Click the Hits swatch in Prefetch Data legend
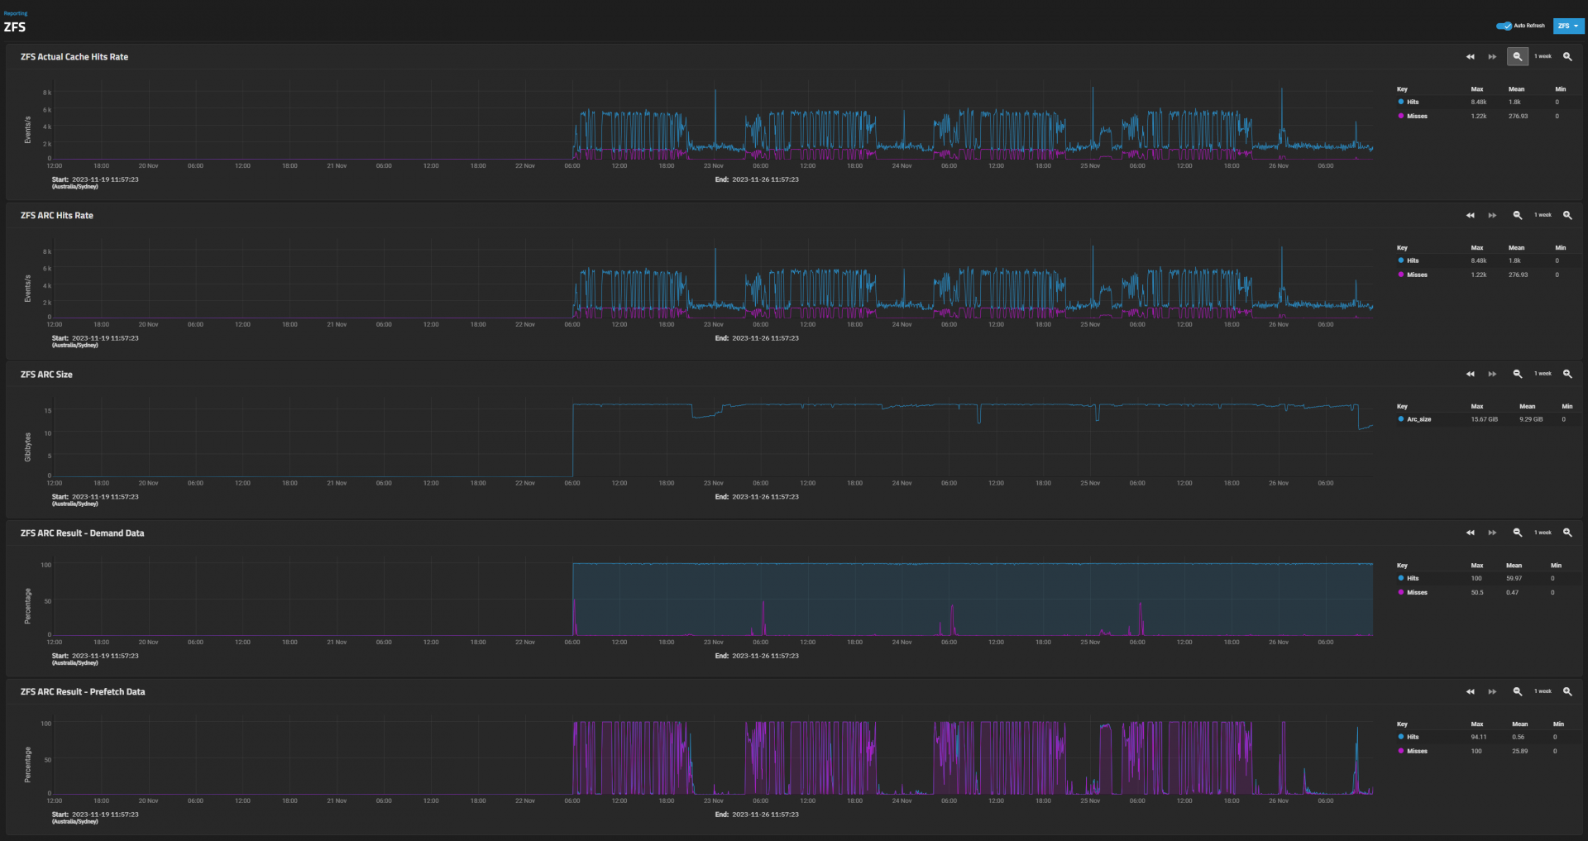Image resolution: width=1588 pixels, height=841 pixels. coord(1401,737)
